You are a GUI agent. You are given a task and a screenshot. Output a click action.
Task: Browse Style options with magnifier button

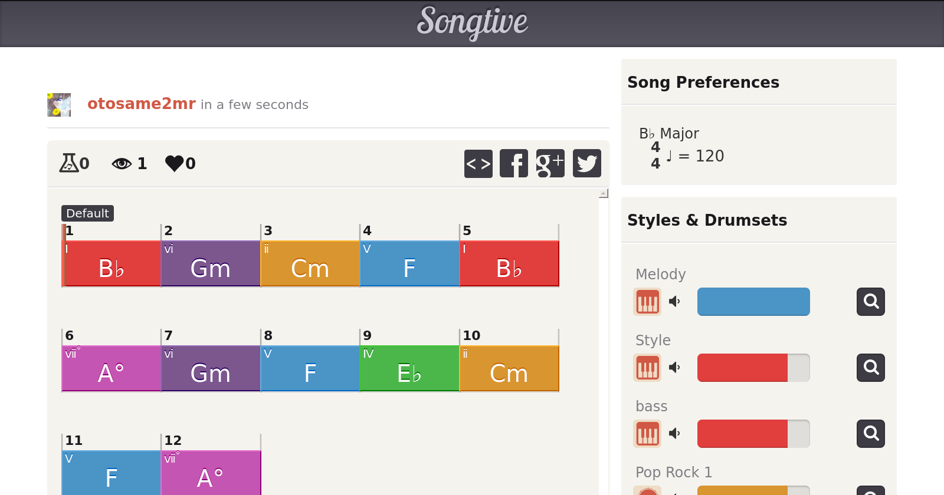(x=870, y=368)
